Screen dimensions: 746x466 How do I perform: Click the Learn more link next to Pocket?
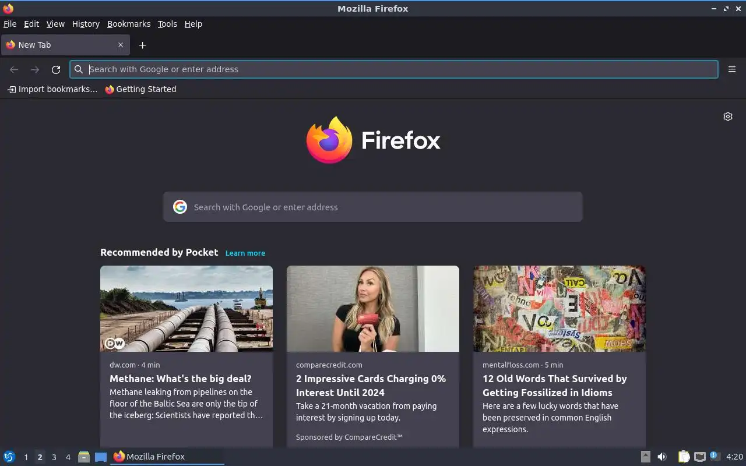245,253
